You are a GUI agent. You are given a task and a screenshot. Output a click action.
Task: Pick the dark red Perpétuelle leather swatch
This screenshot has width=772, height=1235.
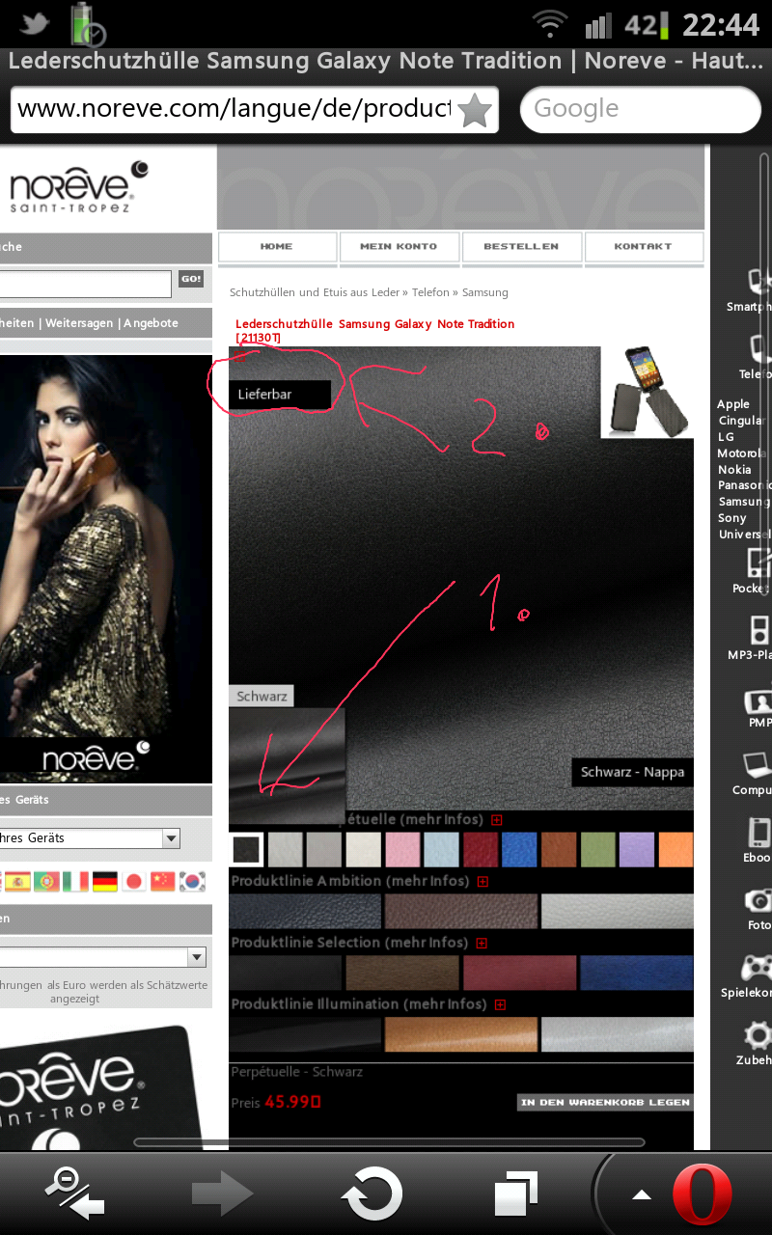[481, 850]
